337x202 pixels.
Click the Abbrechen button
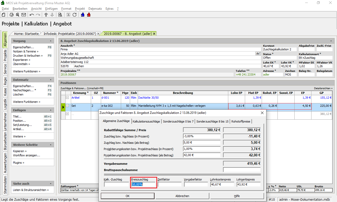pos(182,196)
